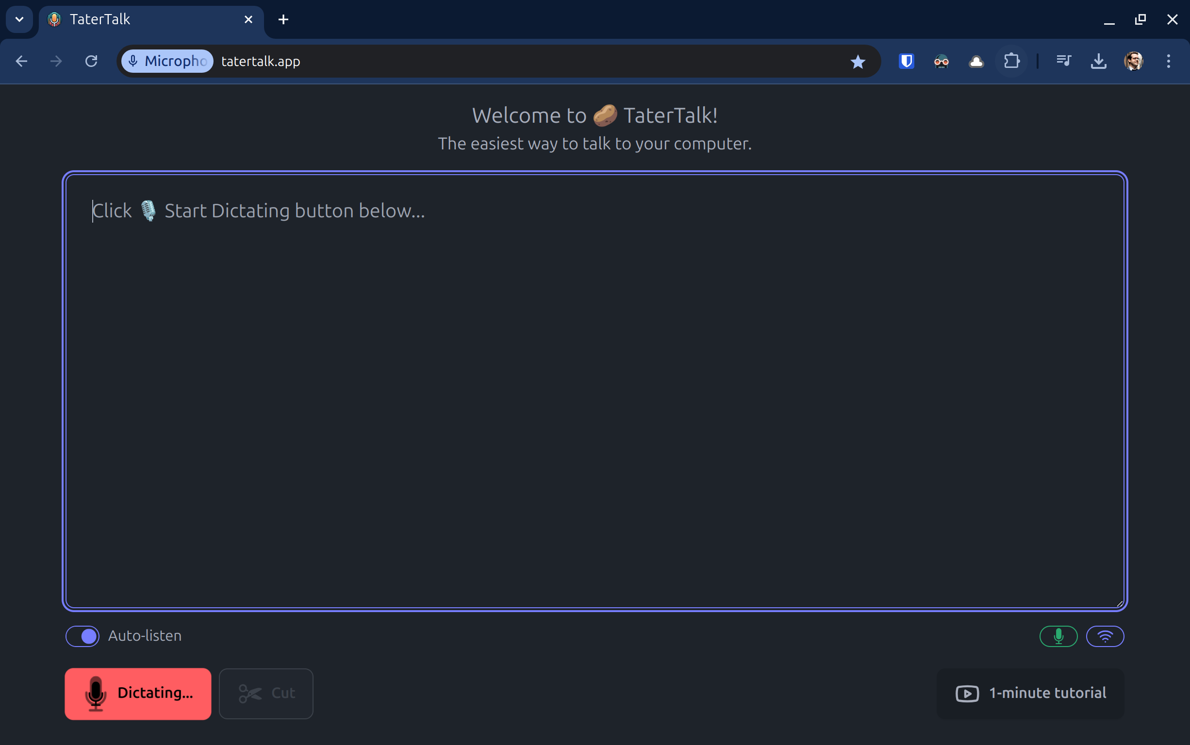
Task: Open the profile avatar menu
Action: (1133, 61)
